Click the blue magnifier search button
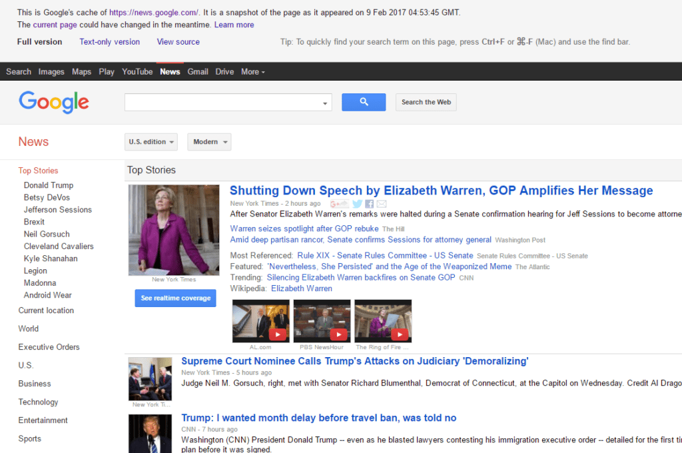This screenshot has height=453, width=682. [x=364, y=103]
